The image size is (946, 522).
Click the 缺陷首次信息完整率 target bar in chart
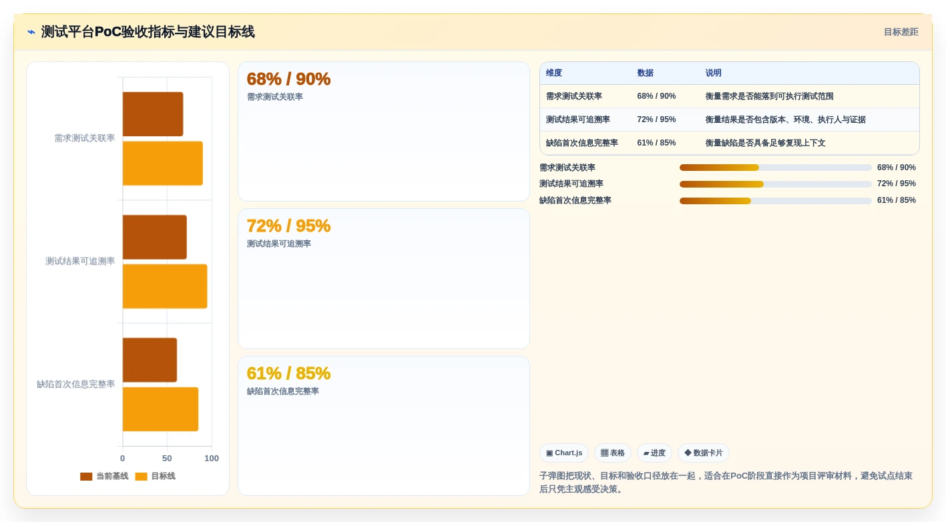click(x=160, y=409)
